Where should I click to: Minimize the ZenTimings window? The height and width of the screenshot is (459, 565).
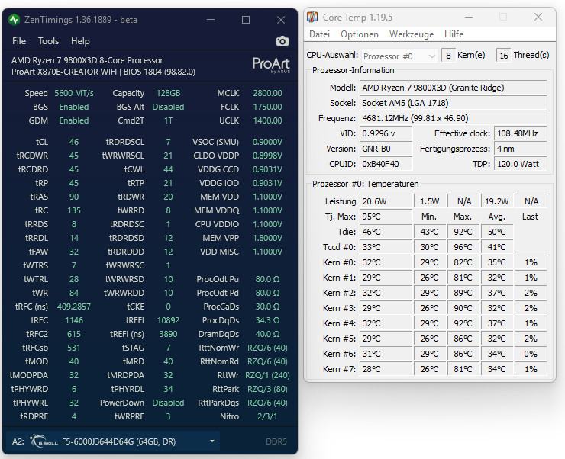(x=211, y=19)
